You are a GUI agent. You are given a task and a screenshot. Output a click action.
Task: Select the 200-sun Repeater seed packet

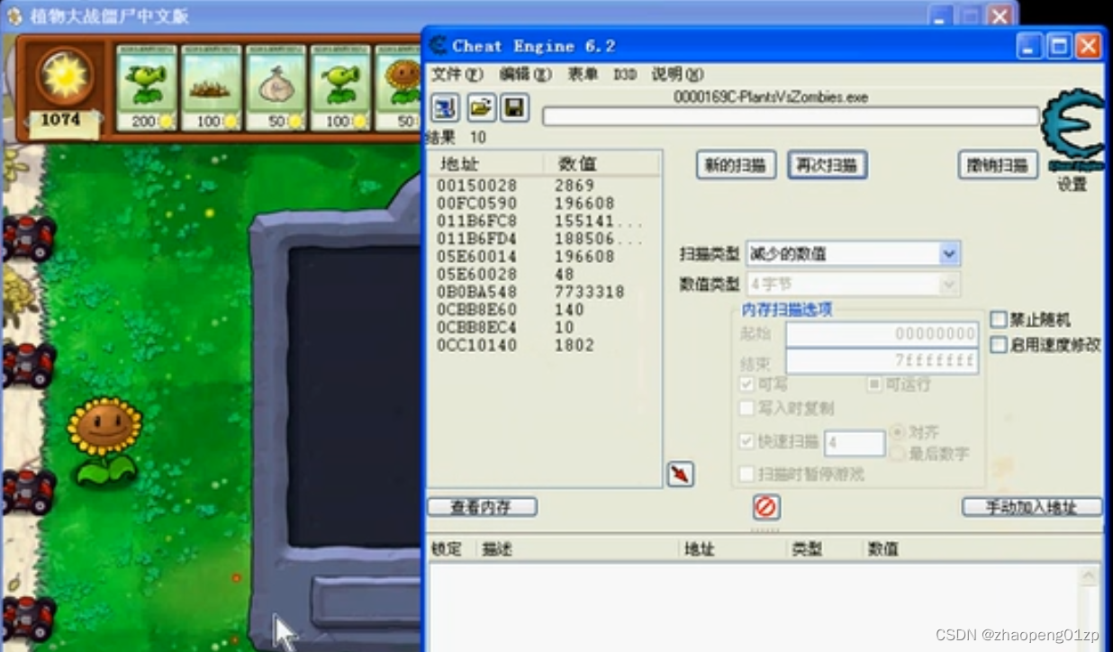click(x=147, y=89)
